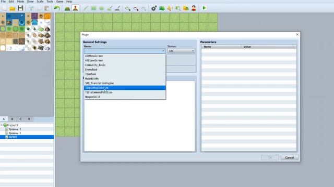Image resolution: width=334 pixels, height=187 pixels.
Task: Select the Rectangle drawing tool
Action: tap(94, 8)
